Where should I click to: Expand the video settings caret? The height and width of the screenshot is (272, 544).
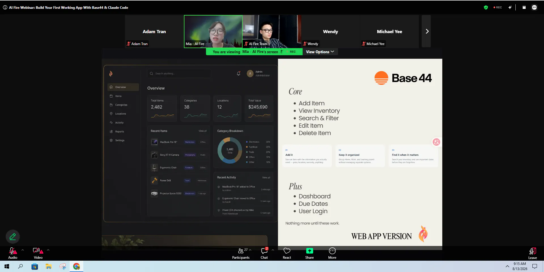tap(48, 250)
